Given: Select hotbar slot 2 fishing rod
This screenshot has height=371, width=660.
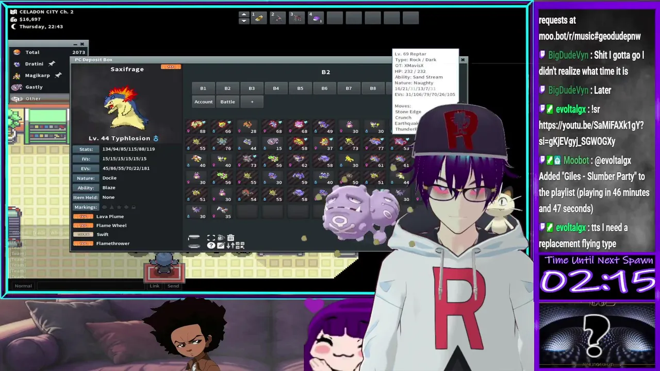Looking at the screenshot, I should point(278,18).
